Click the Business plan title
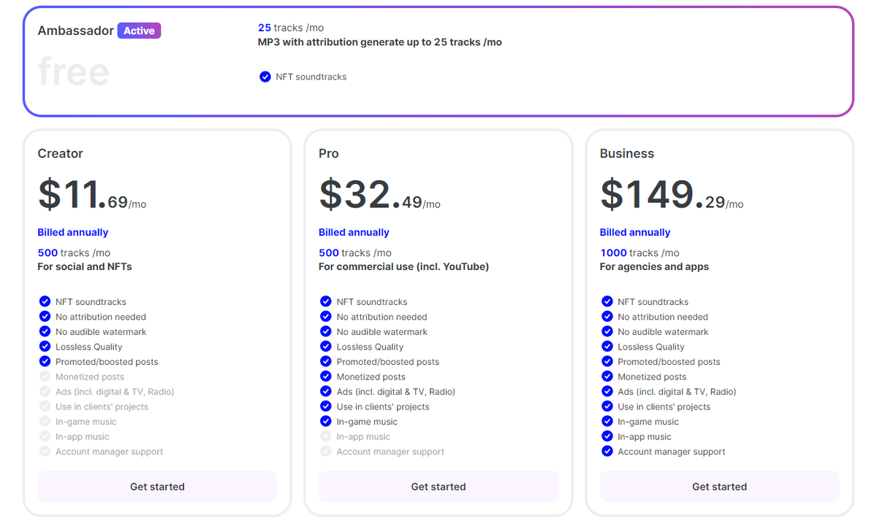The width and height of the screenshot is (877, 532). point(627,153)
